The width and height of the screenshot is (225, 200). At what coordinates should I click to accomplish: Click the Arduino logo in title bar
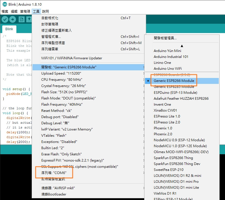point(5,4)
